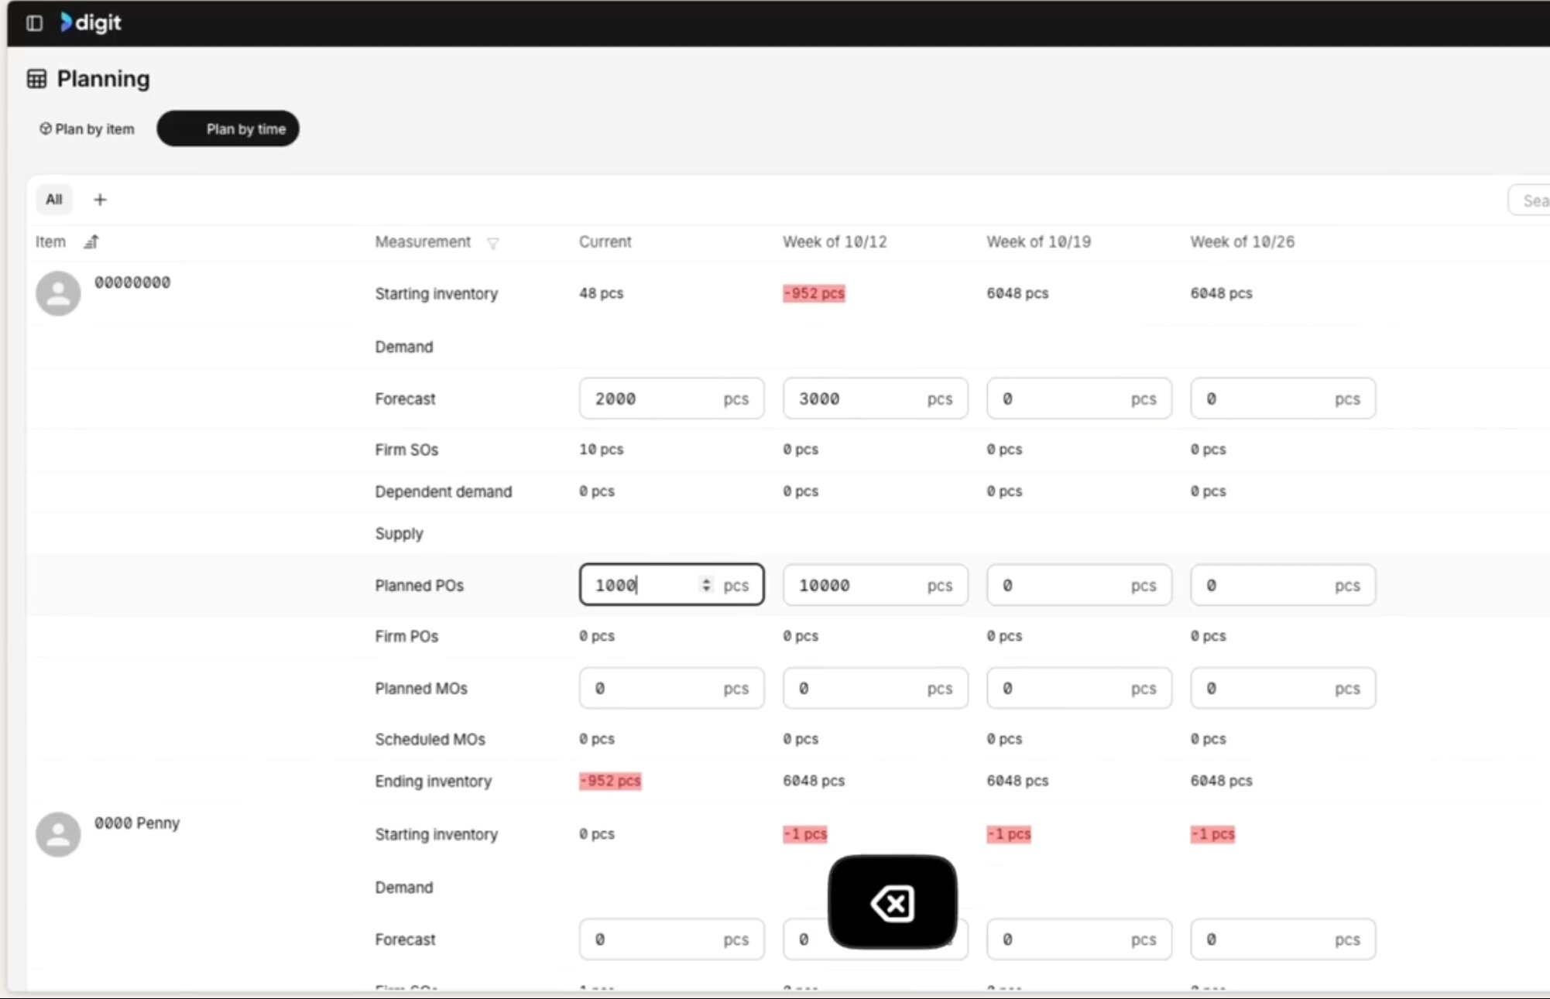1550x999 pixels.
Task: Click the Week of 10/12 column header
Action: 835,242
